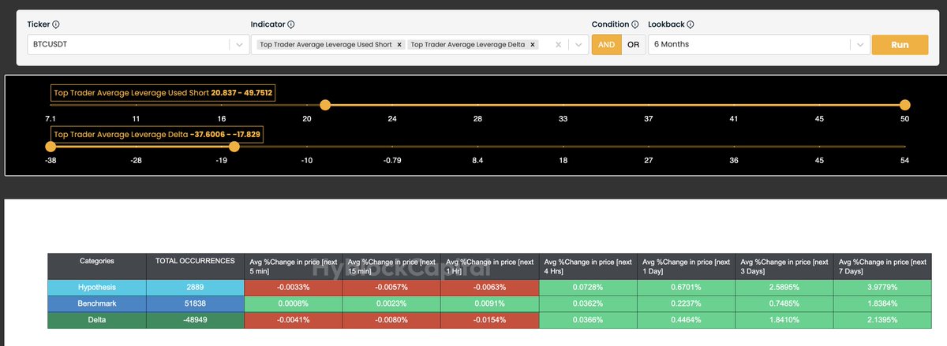
Task: Click the 2.5895% cell
Action: pos(784,287)
